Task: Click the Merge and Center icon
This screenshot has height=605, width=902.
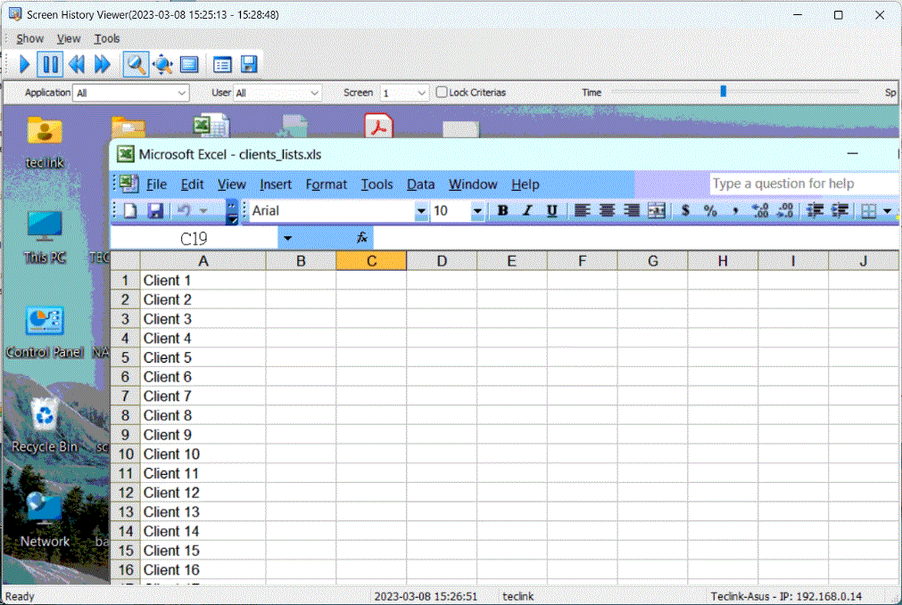Action: [657, 211]
